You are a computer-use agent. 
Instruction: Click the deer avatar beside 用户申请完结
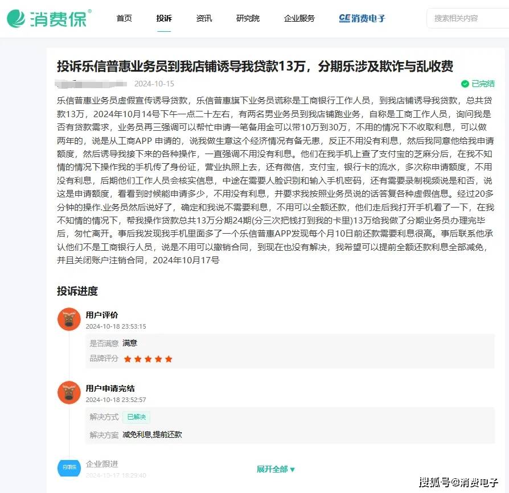tap(69, 392)
